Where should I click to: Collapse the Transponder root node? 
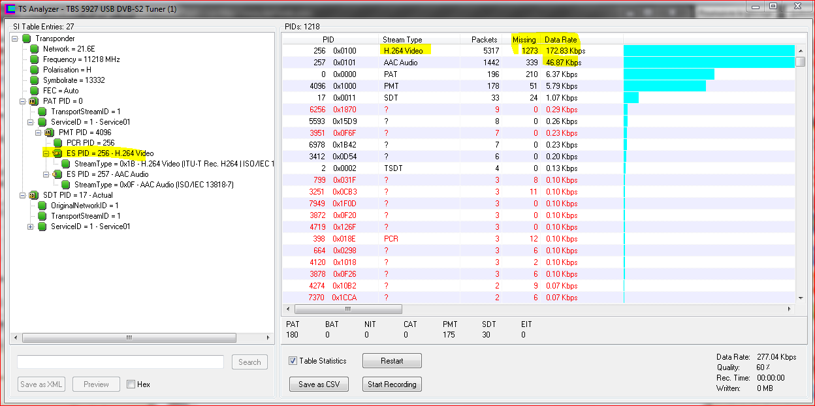(x=15, y=39)
